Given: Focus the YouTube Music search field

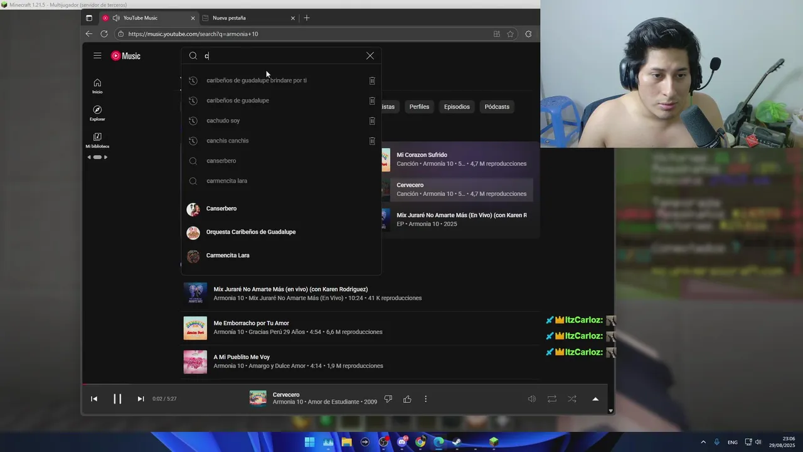Looking at the screenshot, I should point(281,56).
